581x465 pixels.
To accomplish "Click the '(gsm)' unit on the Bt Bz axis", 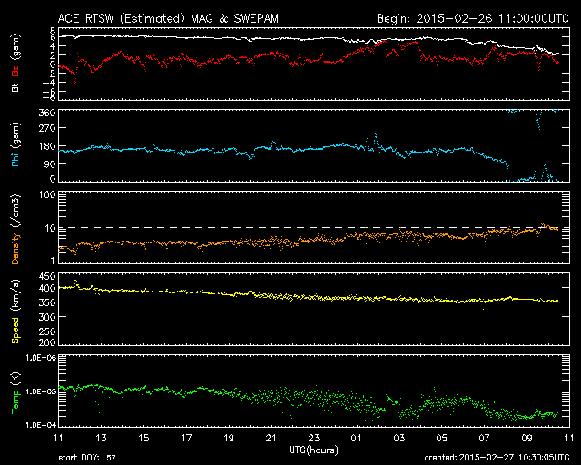I will pyautogui.click(x=16, y=47).
